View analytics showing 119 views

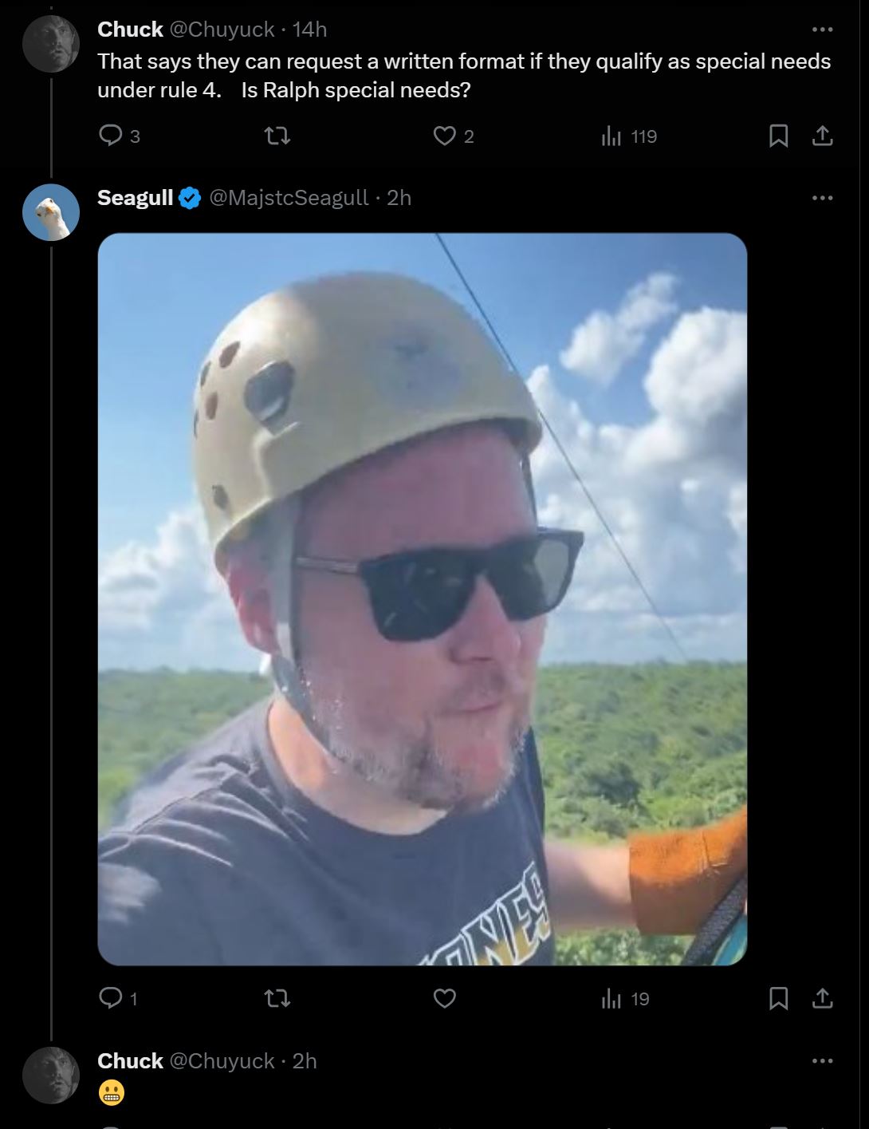(x=629, y=136)
